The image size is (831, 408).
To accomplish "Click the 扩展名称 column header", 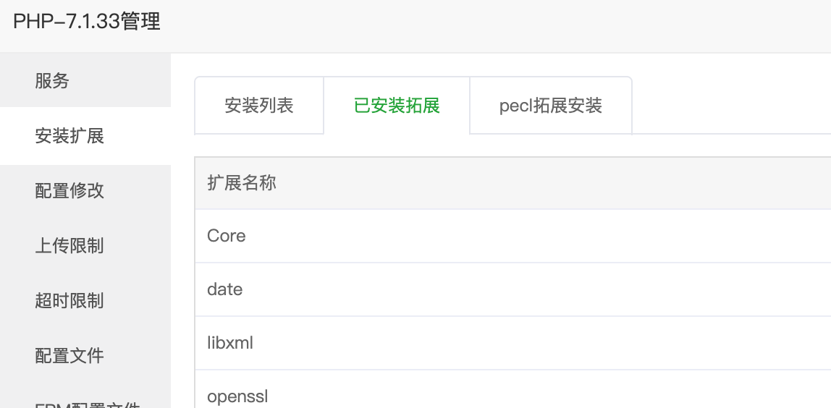I will point(242,183).
